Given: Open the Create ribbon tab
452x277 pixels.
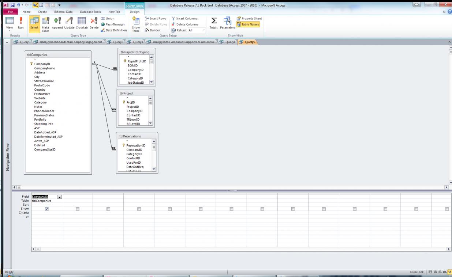Looking at the screenshot, I should [x=42, y=12].
